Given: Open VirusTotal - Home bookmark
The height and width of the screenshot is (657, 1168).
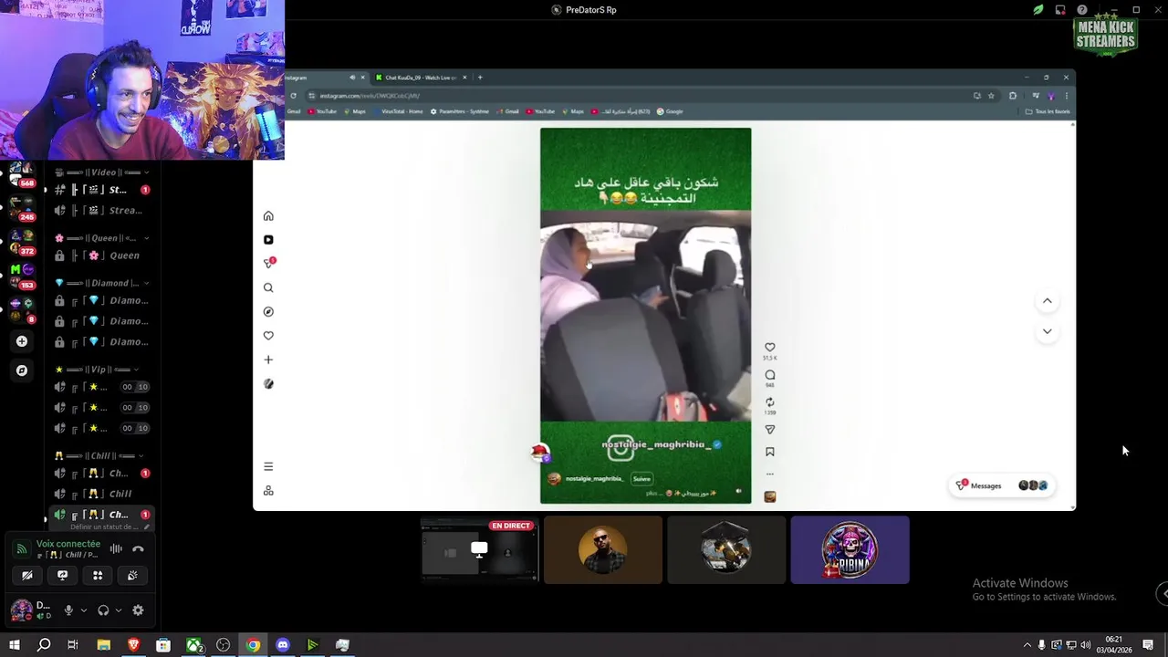Looking at the screenshot, I should (397, 111).
